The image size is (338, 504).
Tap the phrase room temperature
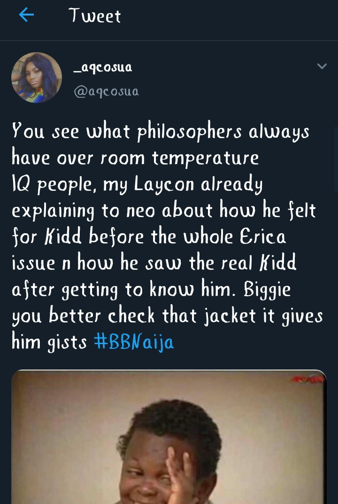tap(179, 158)
